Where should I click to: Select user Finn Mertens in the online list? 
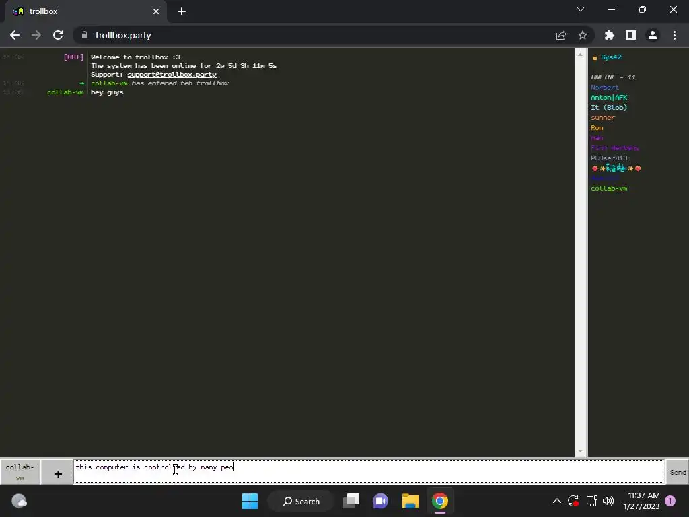click(x=615, y=147)
